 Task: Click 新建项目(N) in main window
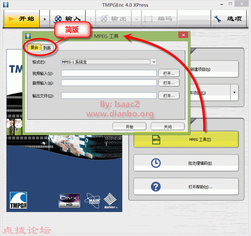pyautogui.click(x=214, y=69)
